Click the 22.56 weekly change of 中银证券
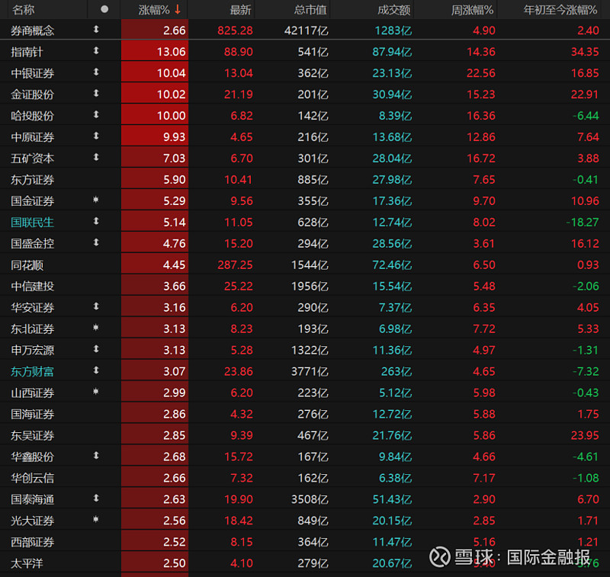 point(481,73)
